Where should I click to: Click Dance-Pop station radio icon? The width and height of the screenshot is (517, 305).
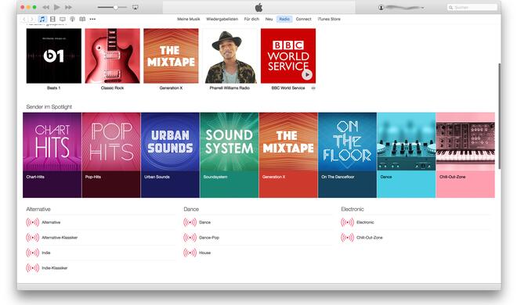click(190, 238)
